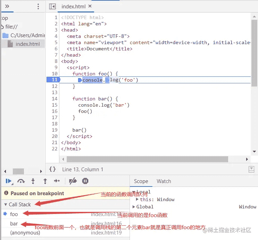258x240 pixels.
Task: Expand the this: Window scope entry
Action: click(x=137, y=199)
